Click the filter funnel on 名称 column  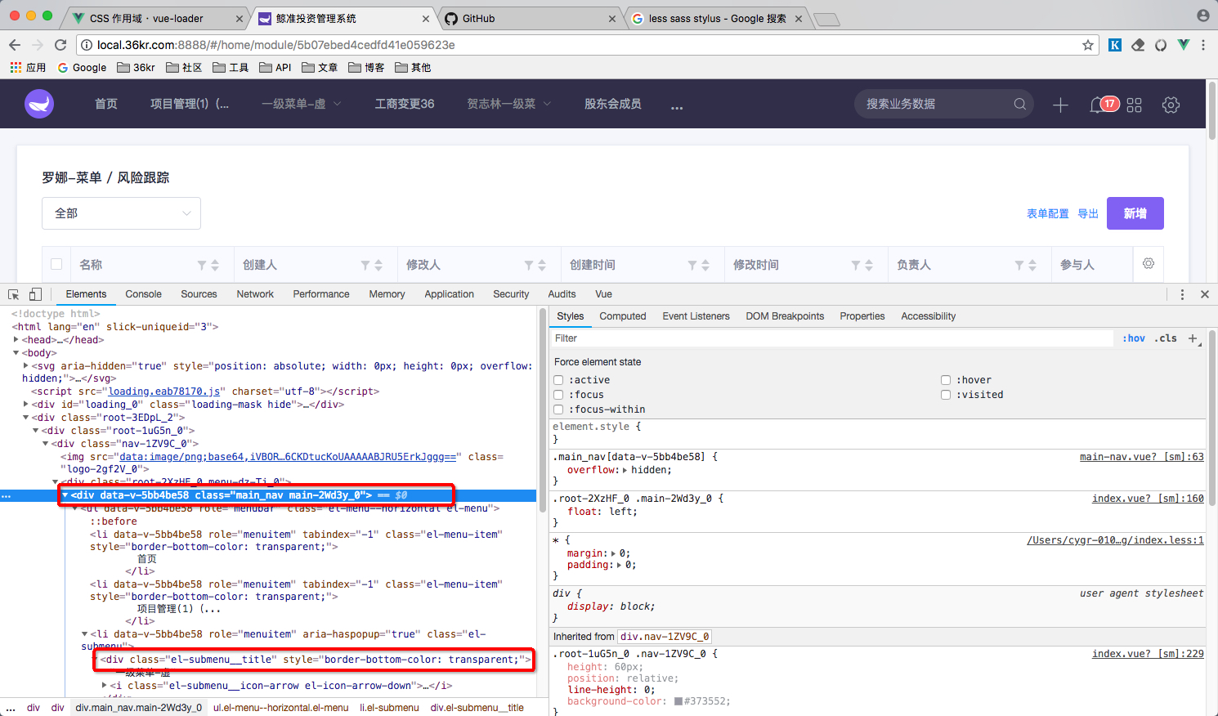[202, 265]
